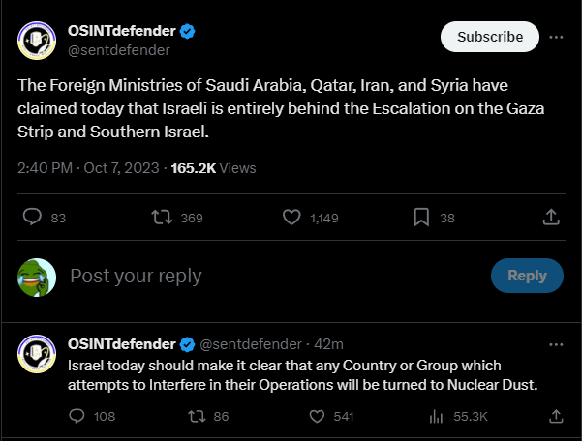Open the @sentdefender handle under the main post name
The image size is (582, 441).
click(118, 49)
